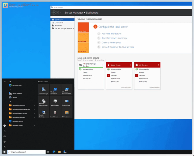Screen dimensions: 194x156
Task: Launch Windows PowerShell tile
Action: click(55, 90)
